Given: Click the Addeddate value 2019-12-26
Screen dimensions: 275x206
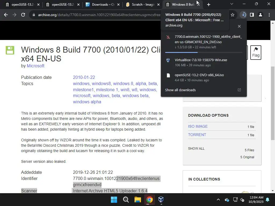Looking at the screenshot, I should (93, 172).
